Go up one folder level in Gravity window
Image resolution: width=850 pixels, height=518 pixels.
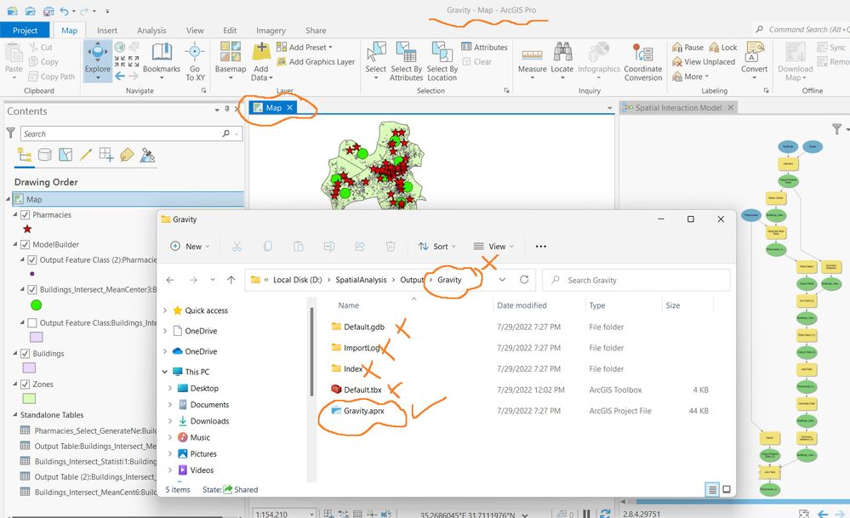(231, 280)
